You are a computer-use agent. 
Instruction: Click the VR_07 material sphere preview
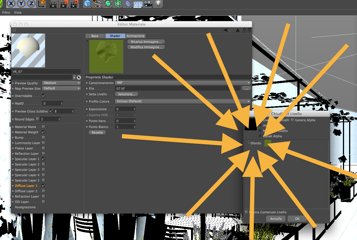[x=28, y=50]
